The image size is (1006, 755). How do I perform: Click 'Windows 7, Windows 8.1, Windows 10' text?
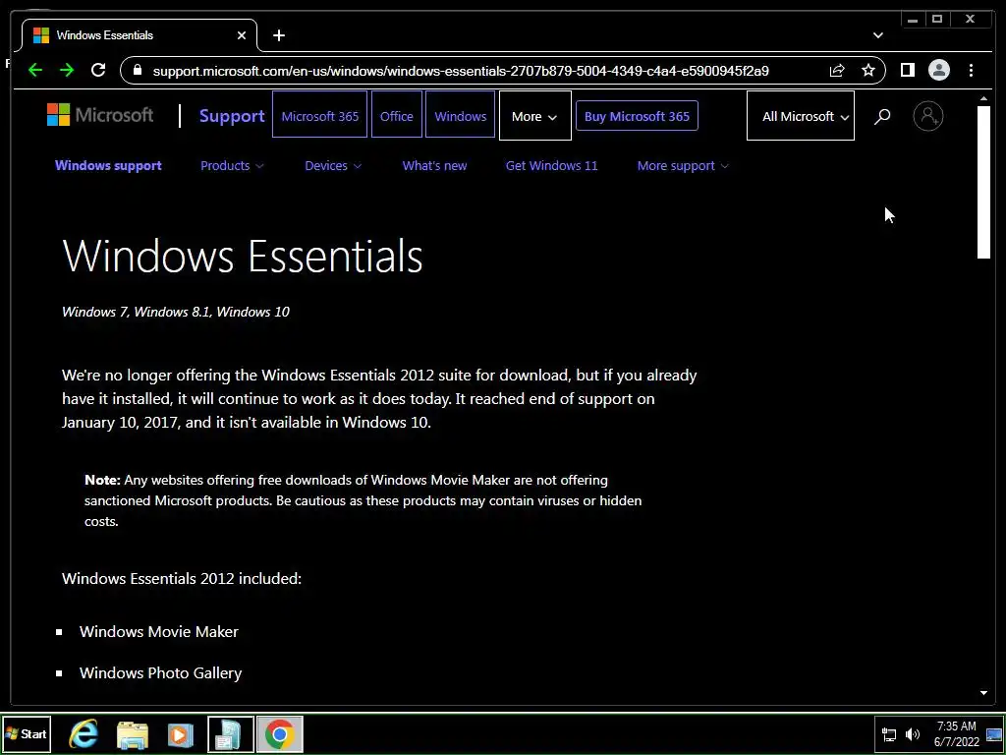175,312
